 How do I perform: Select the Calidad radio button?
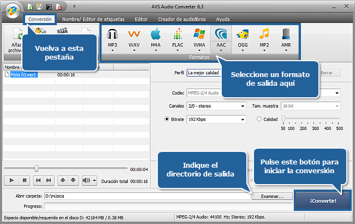pos(259,119)
